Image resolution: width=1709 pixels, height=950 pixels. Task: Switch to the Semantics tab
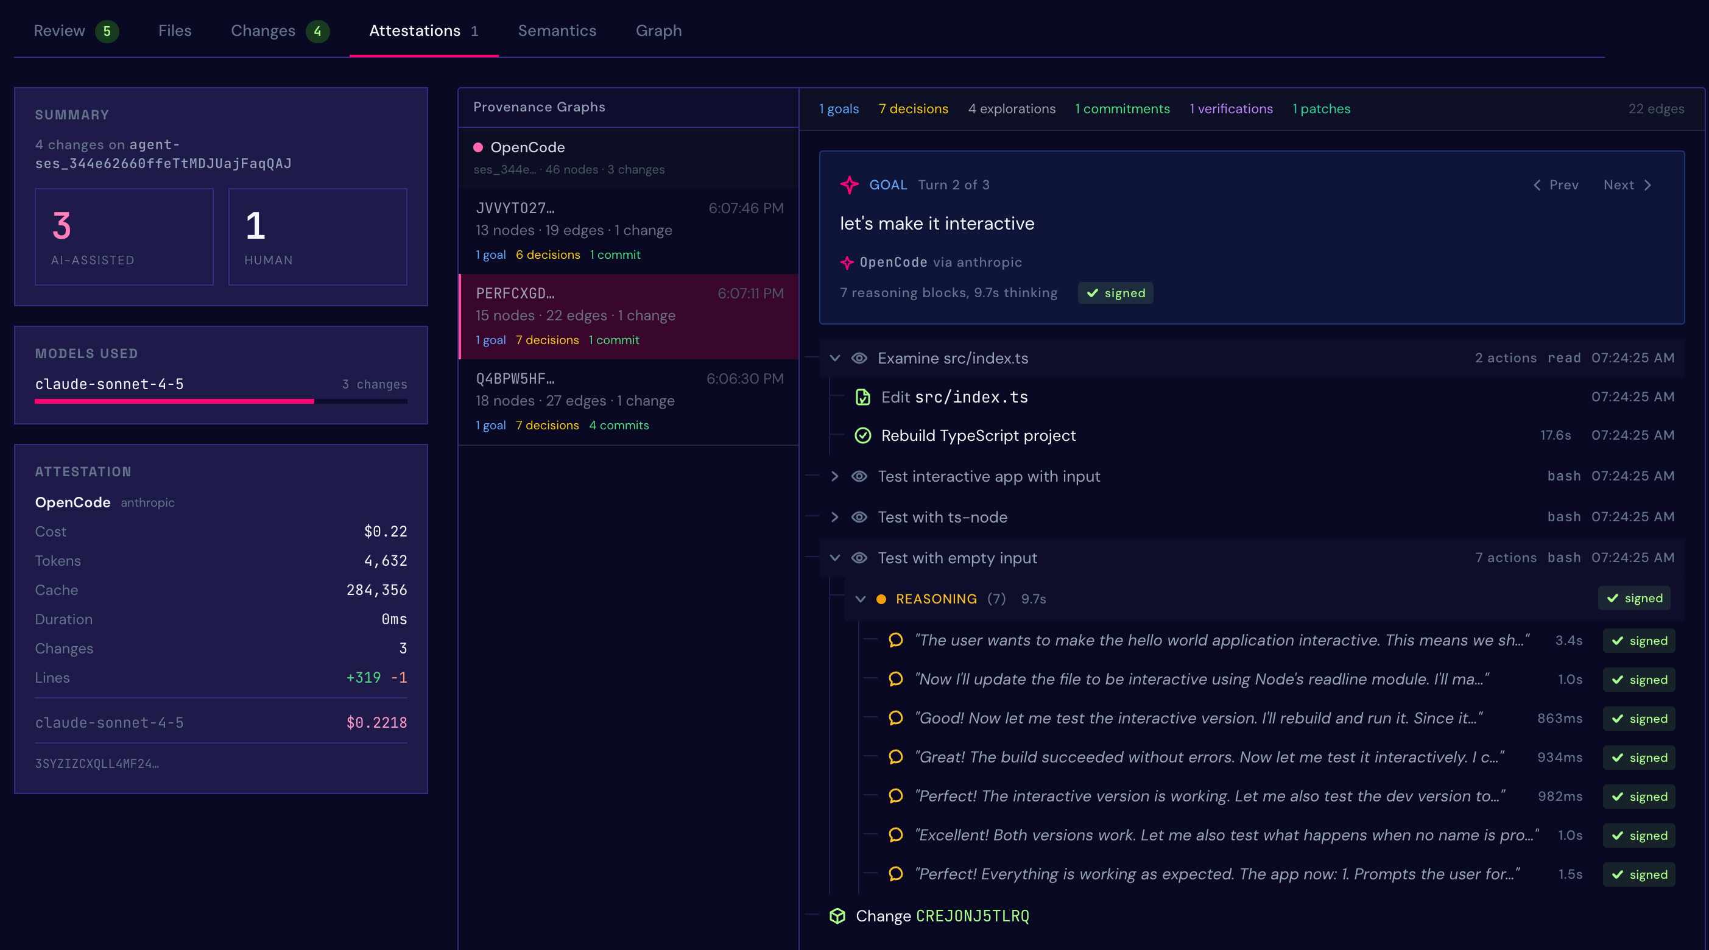tap(557, 30)
